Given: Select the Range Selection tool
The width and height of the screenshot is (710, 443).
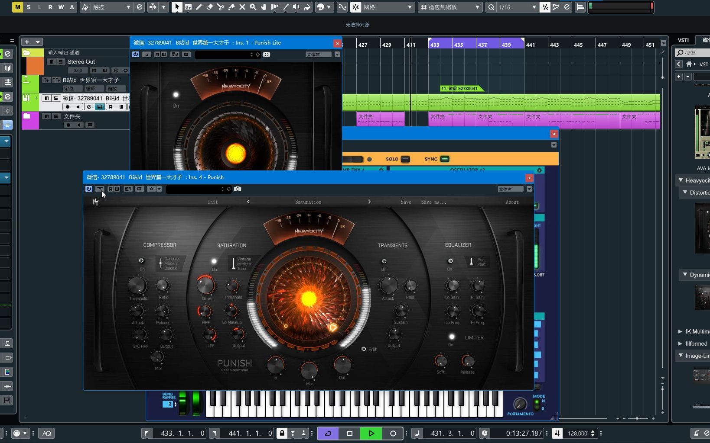Looking at the screenshot, I should 188,7.
